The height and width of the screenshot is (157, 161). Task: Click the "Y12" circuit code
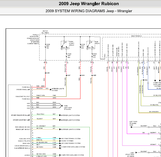coord(54,140)
